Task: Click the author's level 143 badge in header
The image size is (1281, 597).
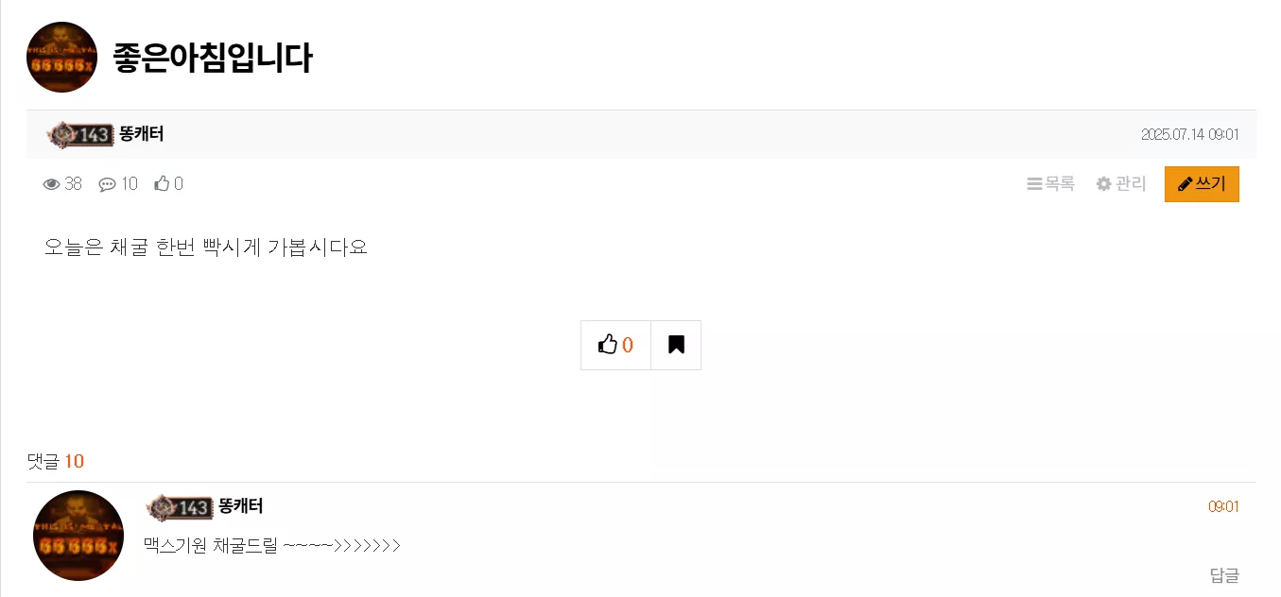Action: click(79, 135)
